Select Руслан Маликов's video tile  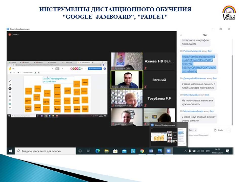point(127,80)
